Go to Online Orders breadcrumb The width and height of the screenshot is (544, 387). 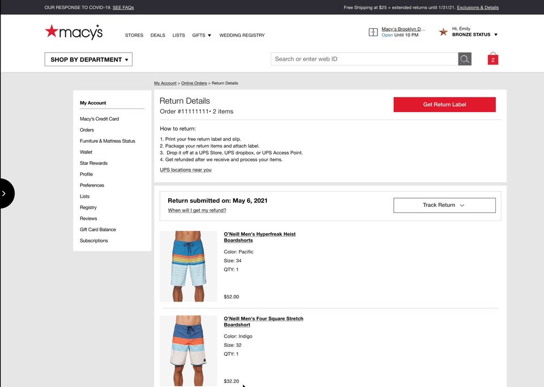[x=194, y=83]
